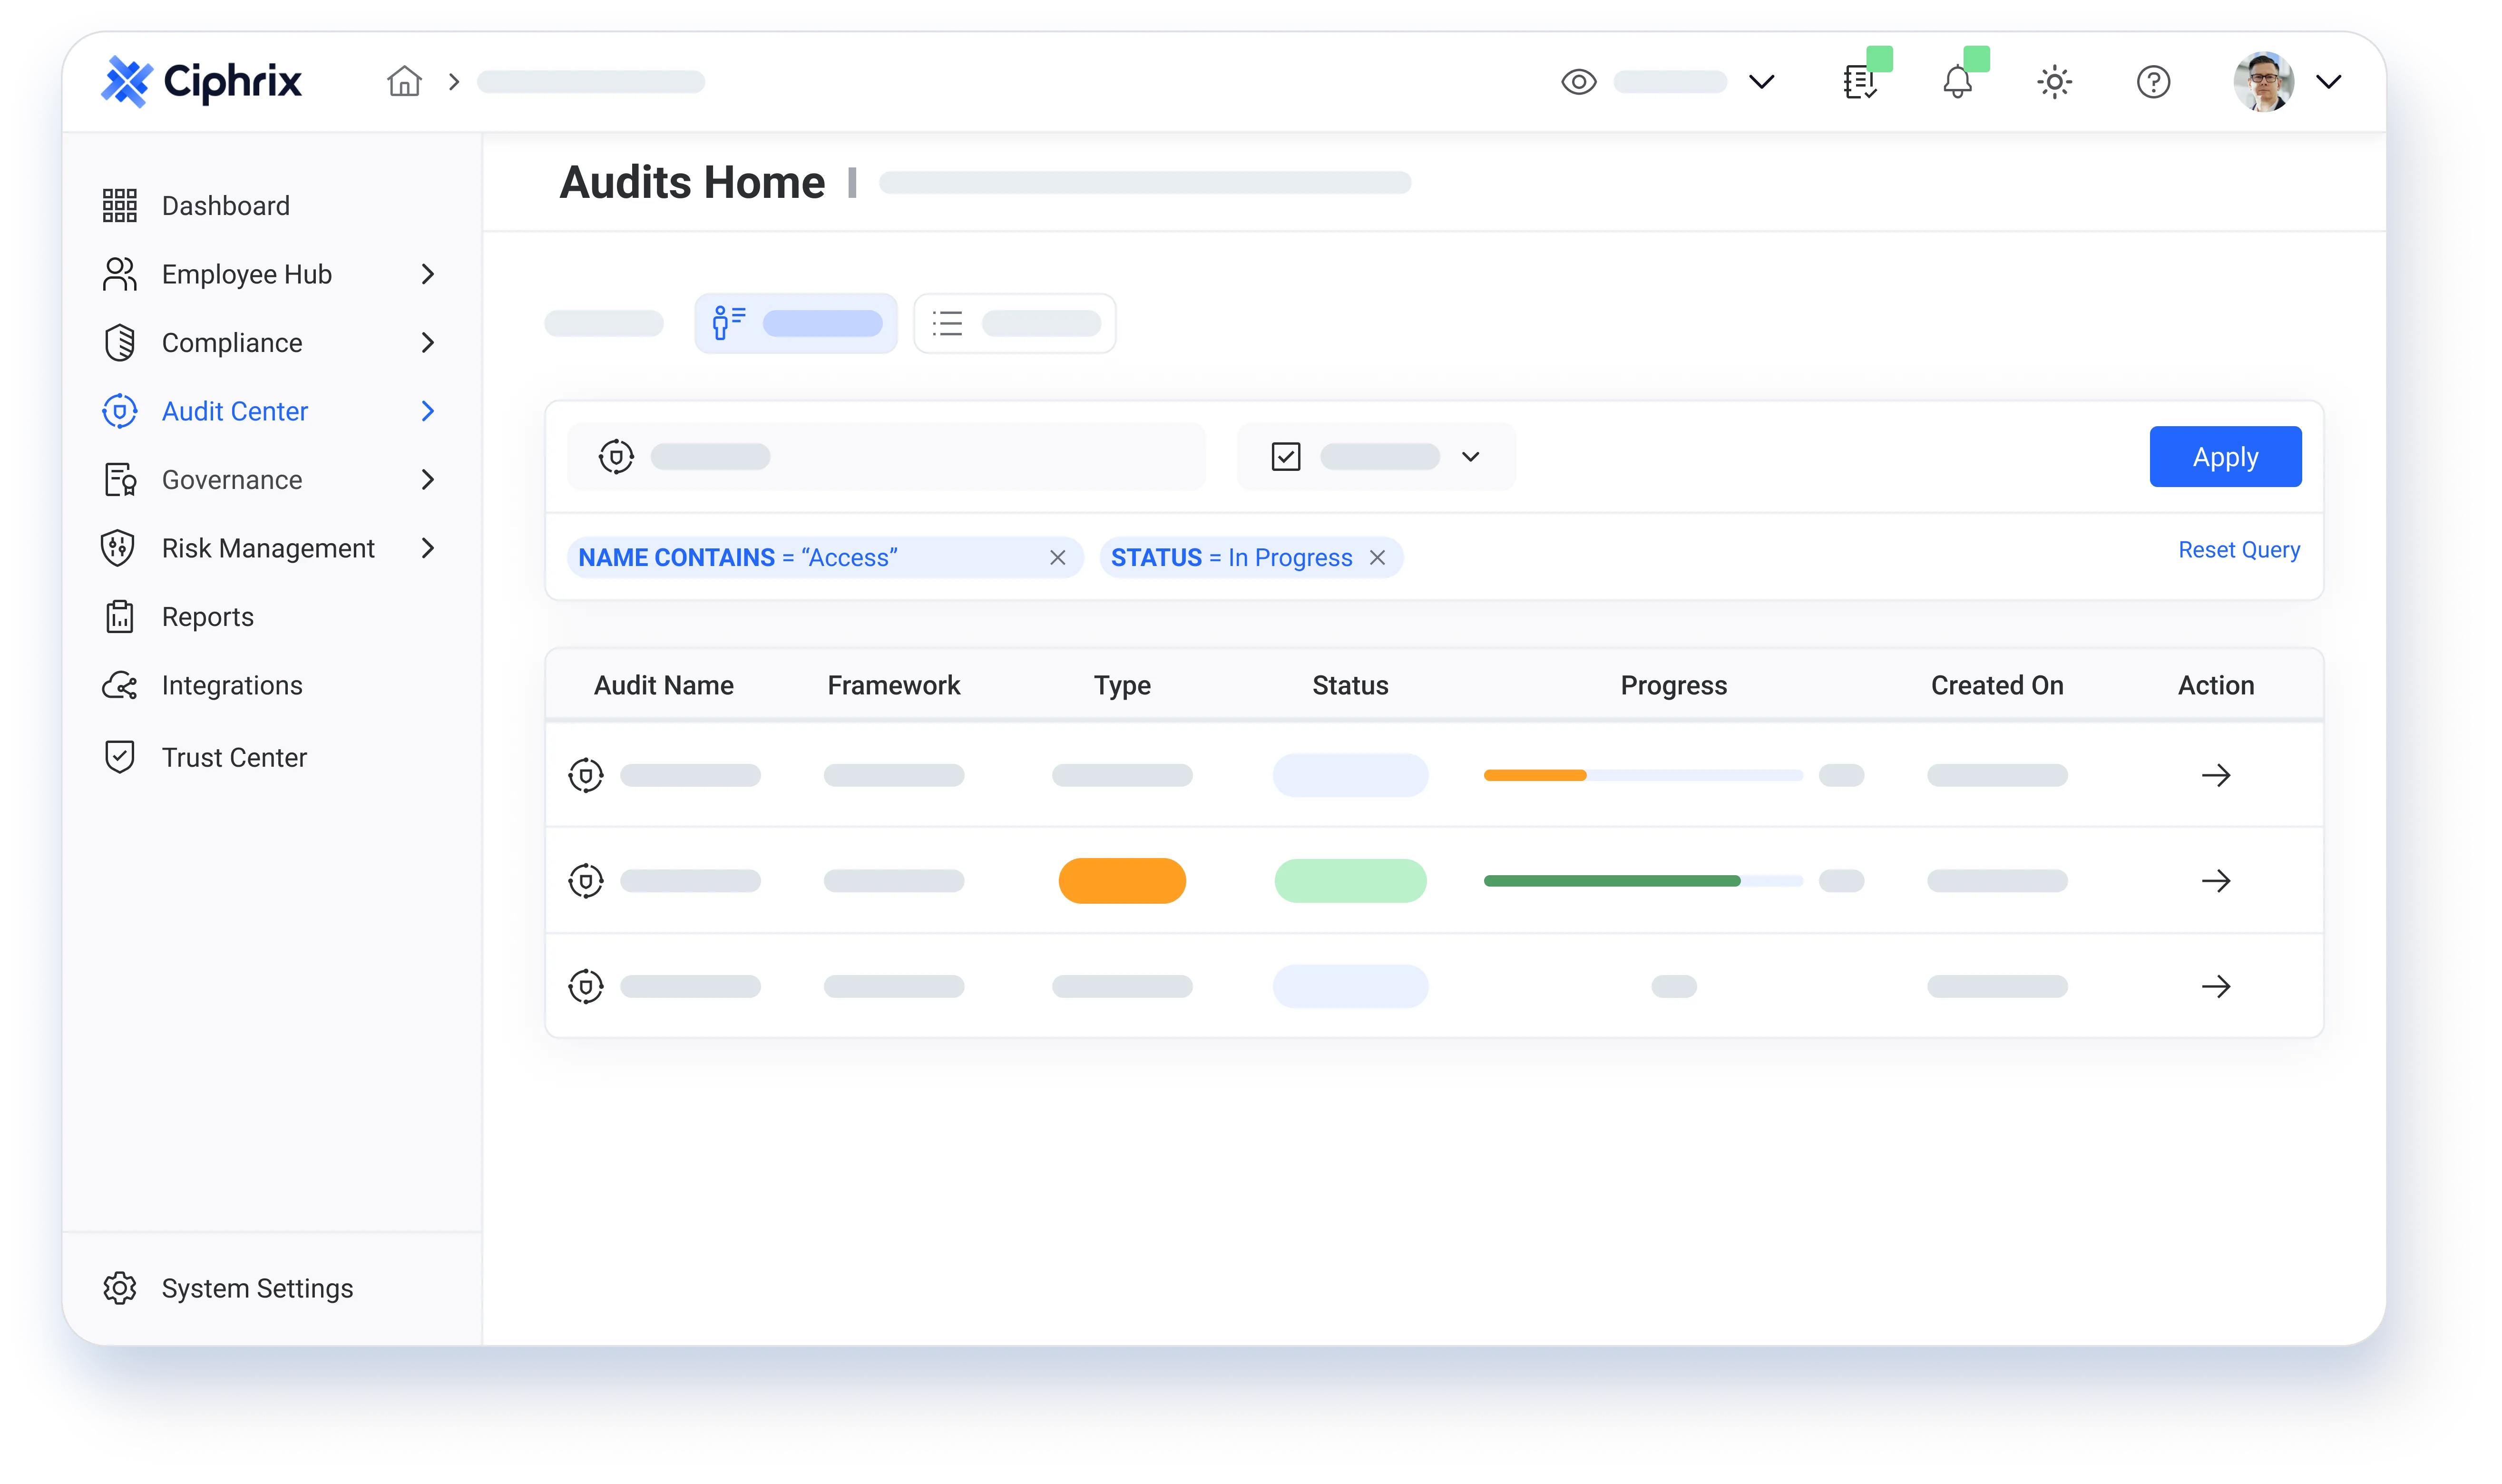Open the view-mode dropdown chevron in header

pos(1761,82)
